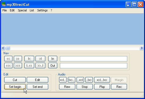Click the Rec record button
The image size is (145, 99).
tap(119, 87)
